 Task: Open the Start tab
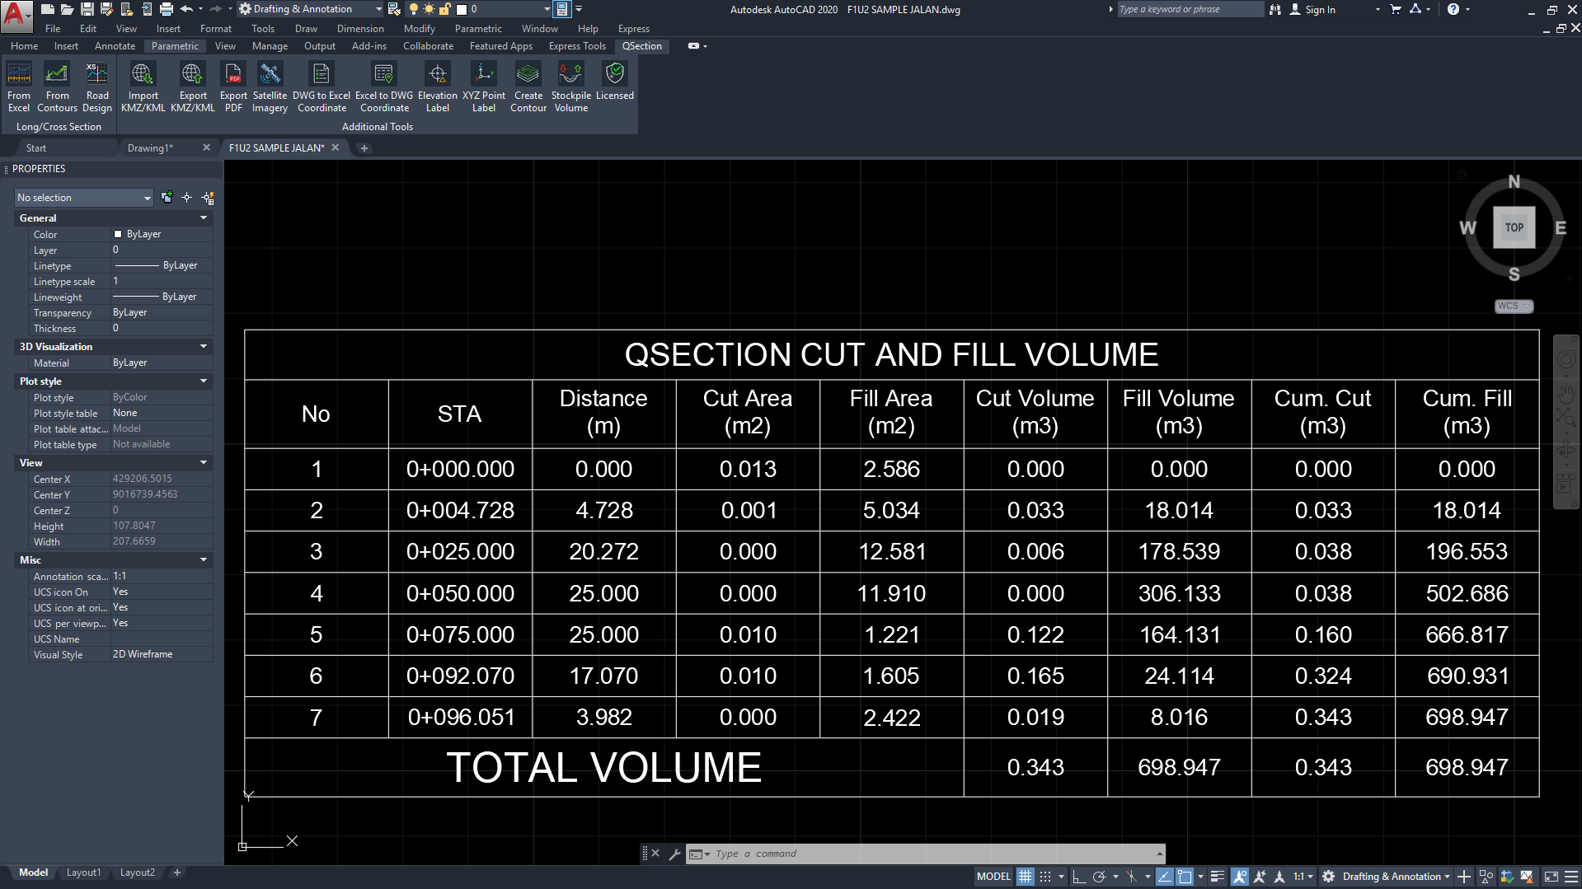point(36,148)
